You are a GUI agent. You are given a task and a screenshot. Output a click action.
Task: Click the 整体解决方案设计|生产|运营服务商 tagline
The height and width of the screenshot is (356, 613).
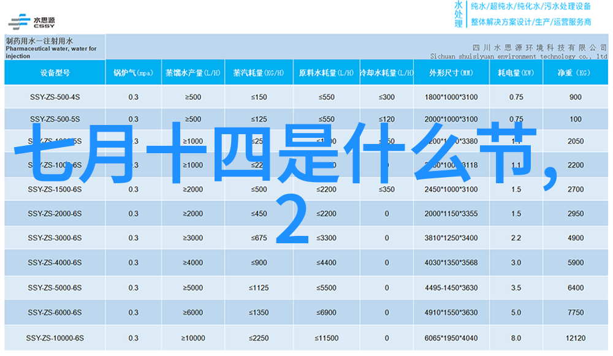pyautogui.click(x=531, y=22)
